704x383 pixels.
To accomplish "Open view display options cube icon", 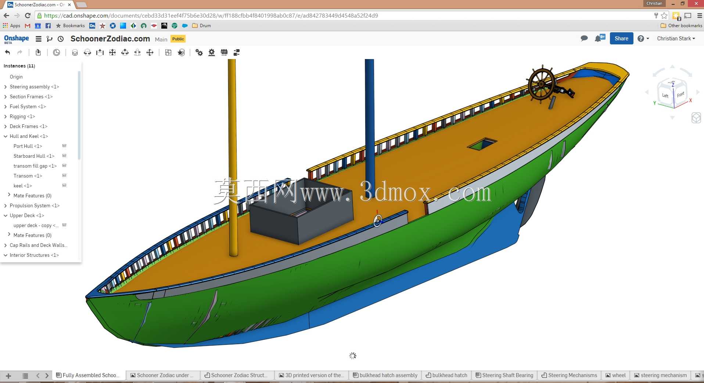I will (696, 118).
